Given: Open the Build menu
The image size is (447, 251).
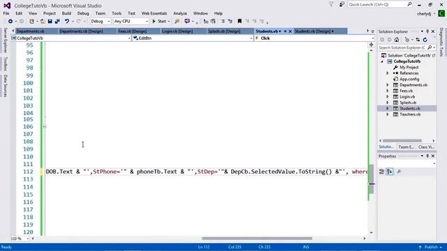Looking at the screenshot, I should click(66, 13).
